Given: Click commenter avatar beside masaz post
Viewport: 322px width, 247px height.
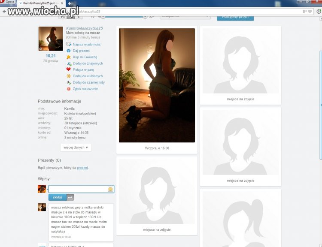Looking at the screenshot, I should (42, 207).
